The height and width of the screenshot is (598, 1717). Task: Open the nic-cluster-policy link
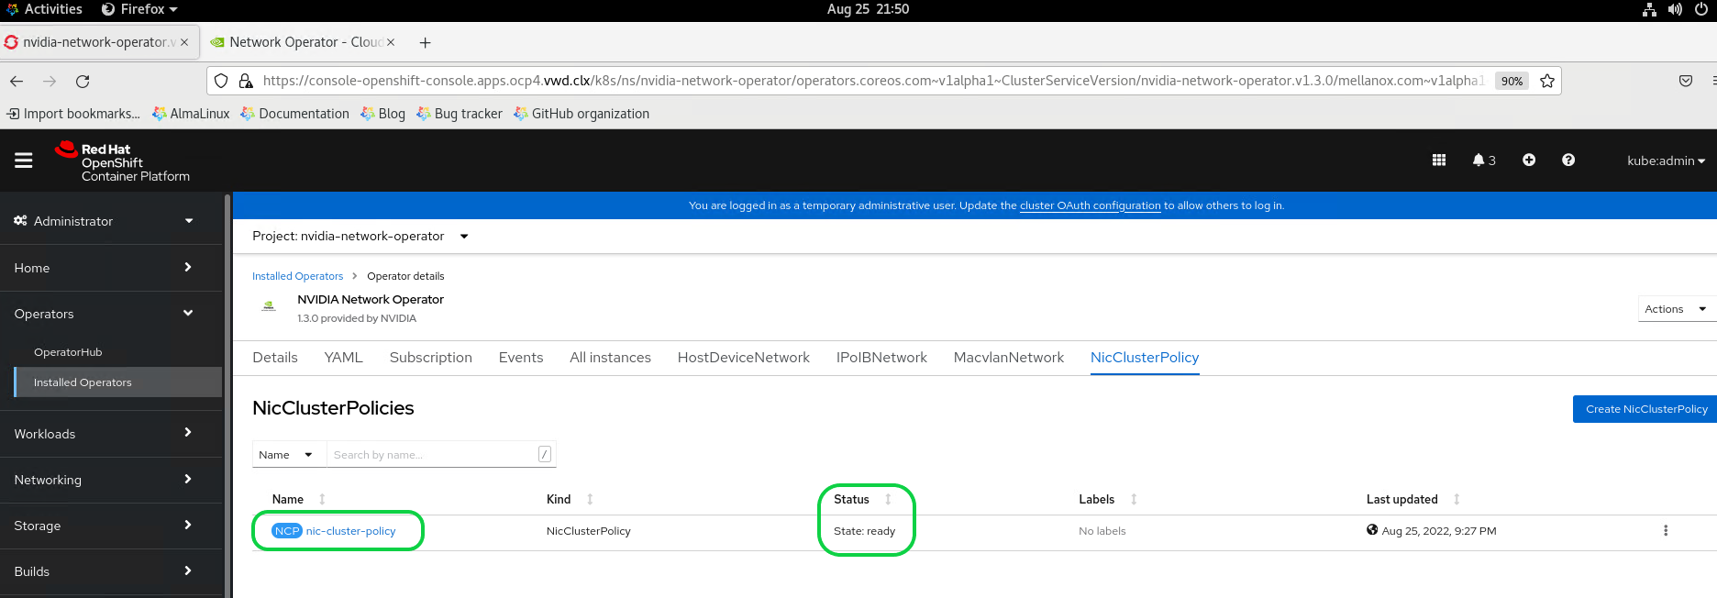[350, 531]
